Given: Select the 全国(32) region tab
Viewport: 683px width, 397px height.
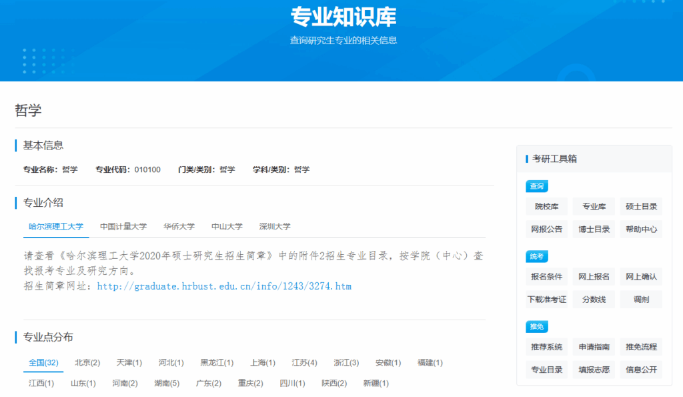Looking at the screenshot, I should click(x=43, y=362).
